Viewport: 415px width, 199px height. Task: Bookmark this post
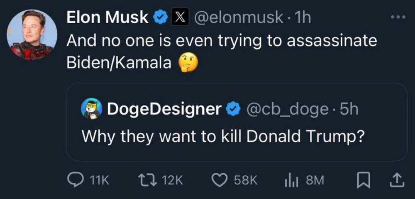[x=363, y=180]
